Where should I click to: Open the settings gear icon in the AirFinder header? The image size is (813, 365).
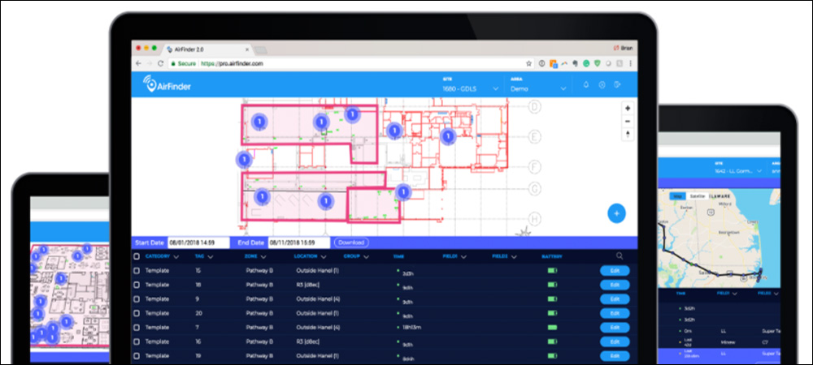[602, 85]
